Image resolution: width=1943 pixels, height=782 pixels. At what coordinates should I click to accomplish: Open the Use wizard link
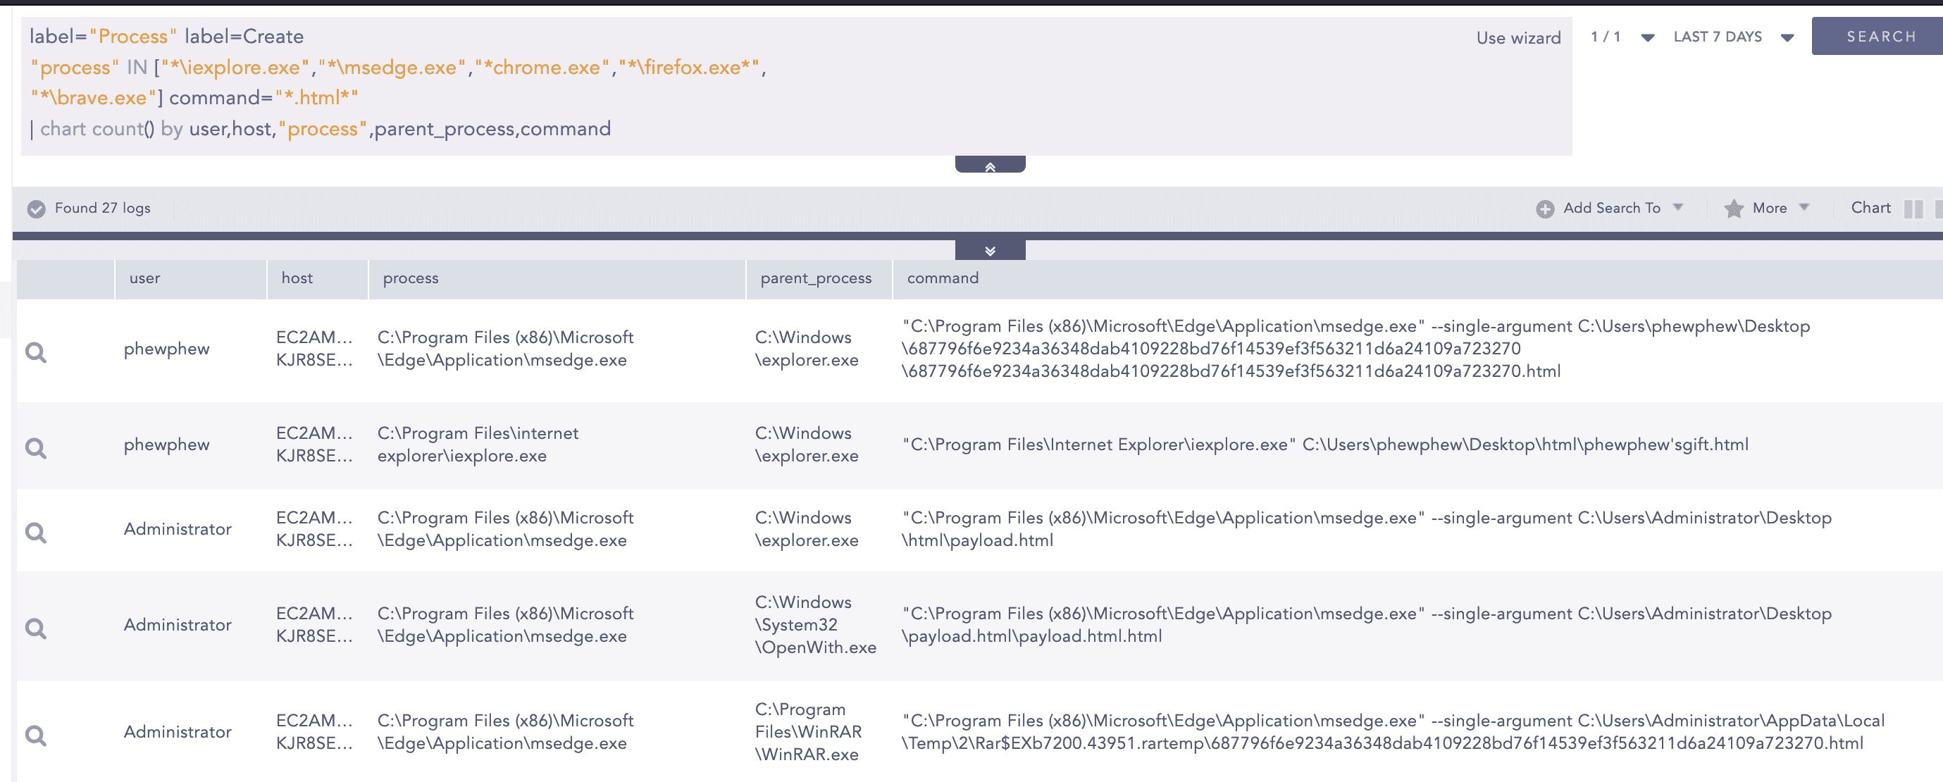pyautogui.click(x=1517, y=38)
